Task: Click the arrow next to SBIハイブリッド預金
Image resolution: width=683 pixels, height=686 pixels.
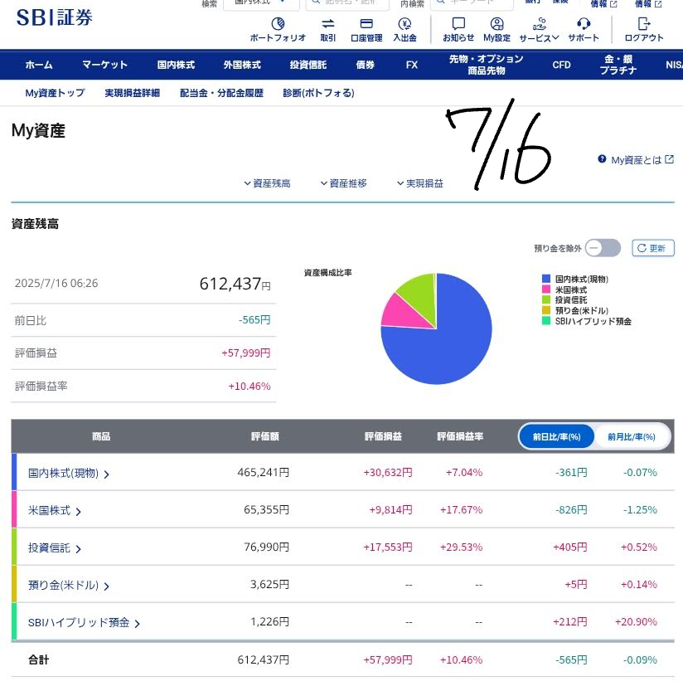Action: point(138,624)
